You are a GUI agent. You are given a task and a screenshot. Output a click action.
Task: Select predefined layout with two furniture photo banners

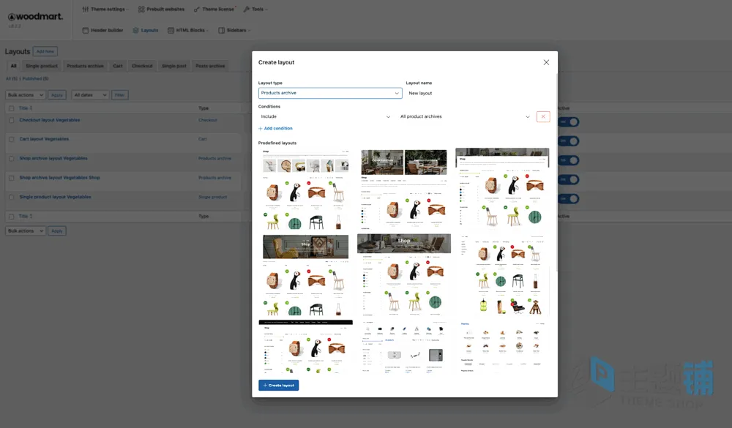(x=404, y=189)
